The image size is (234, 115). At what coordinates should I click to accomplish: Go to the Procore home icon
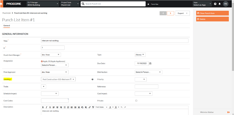[1, 4]
